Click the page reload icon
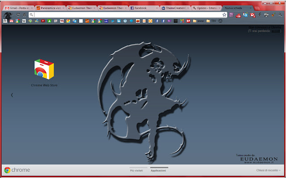Screen dimensions: 286x178 point(18,15)
